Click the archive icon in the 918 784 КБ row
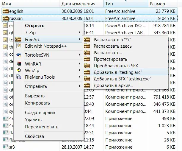Image resolution: width=182 pixels, height=151 pixels. pos(5,25)
